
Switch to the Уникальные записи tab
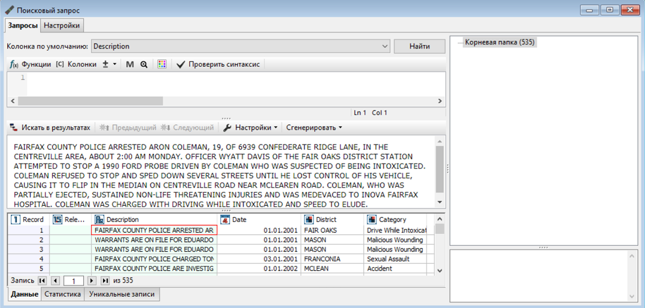click(122, 294)
